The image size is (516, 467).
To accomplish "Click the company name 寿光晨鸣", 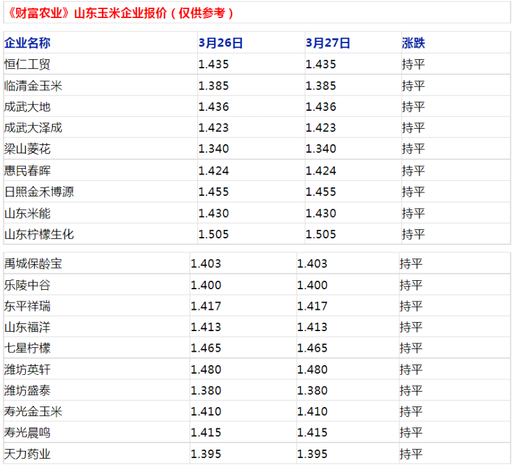I will pos(27,432).
